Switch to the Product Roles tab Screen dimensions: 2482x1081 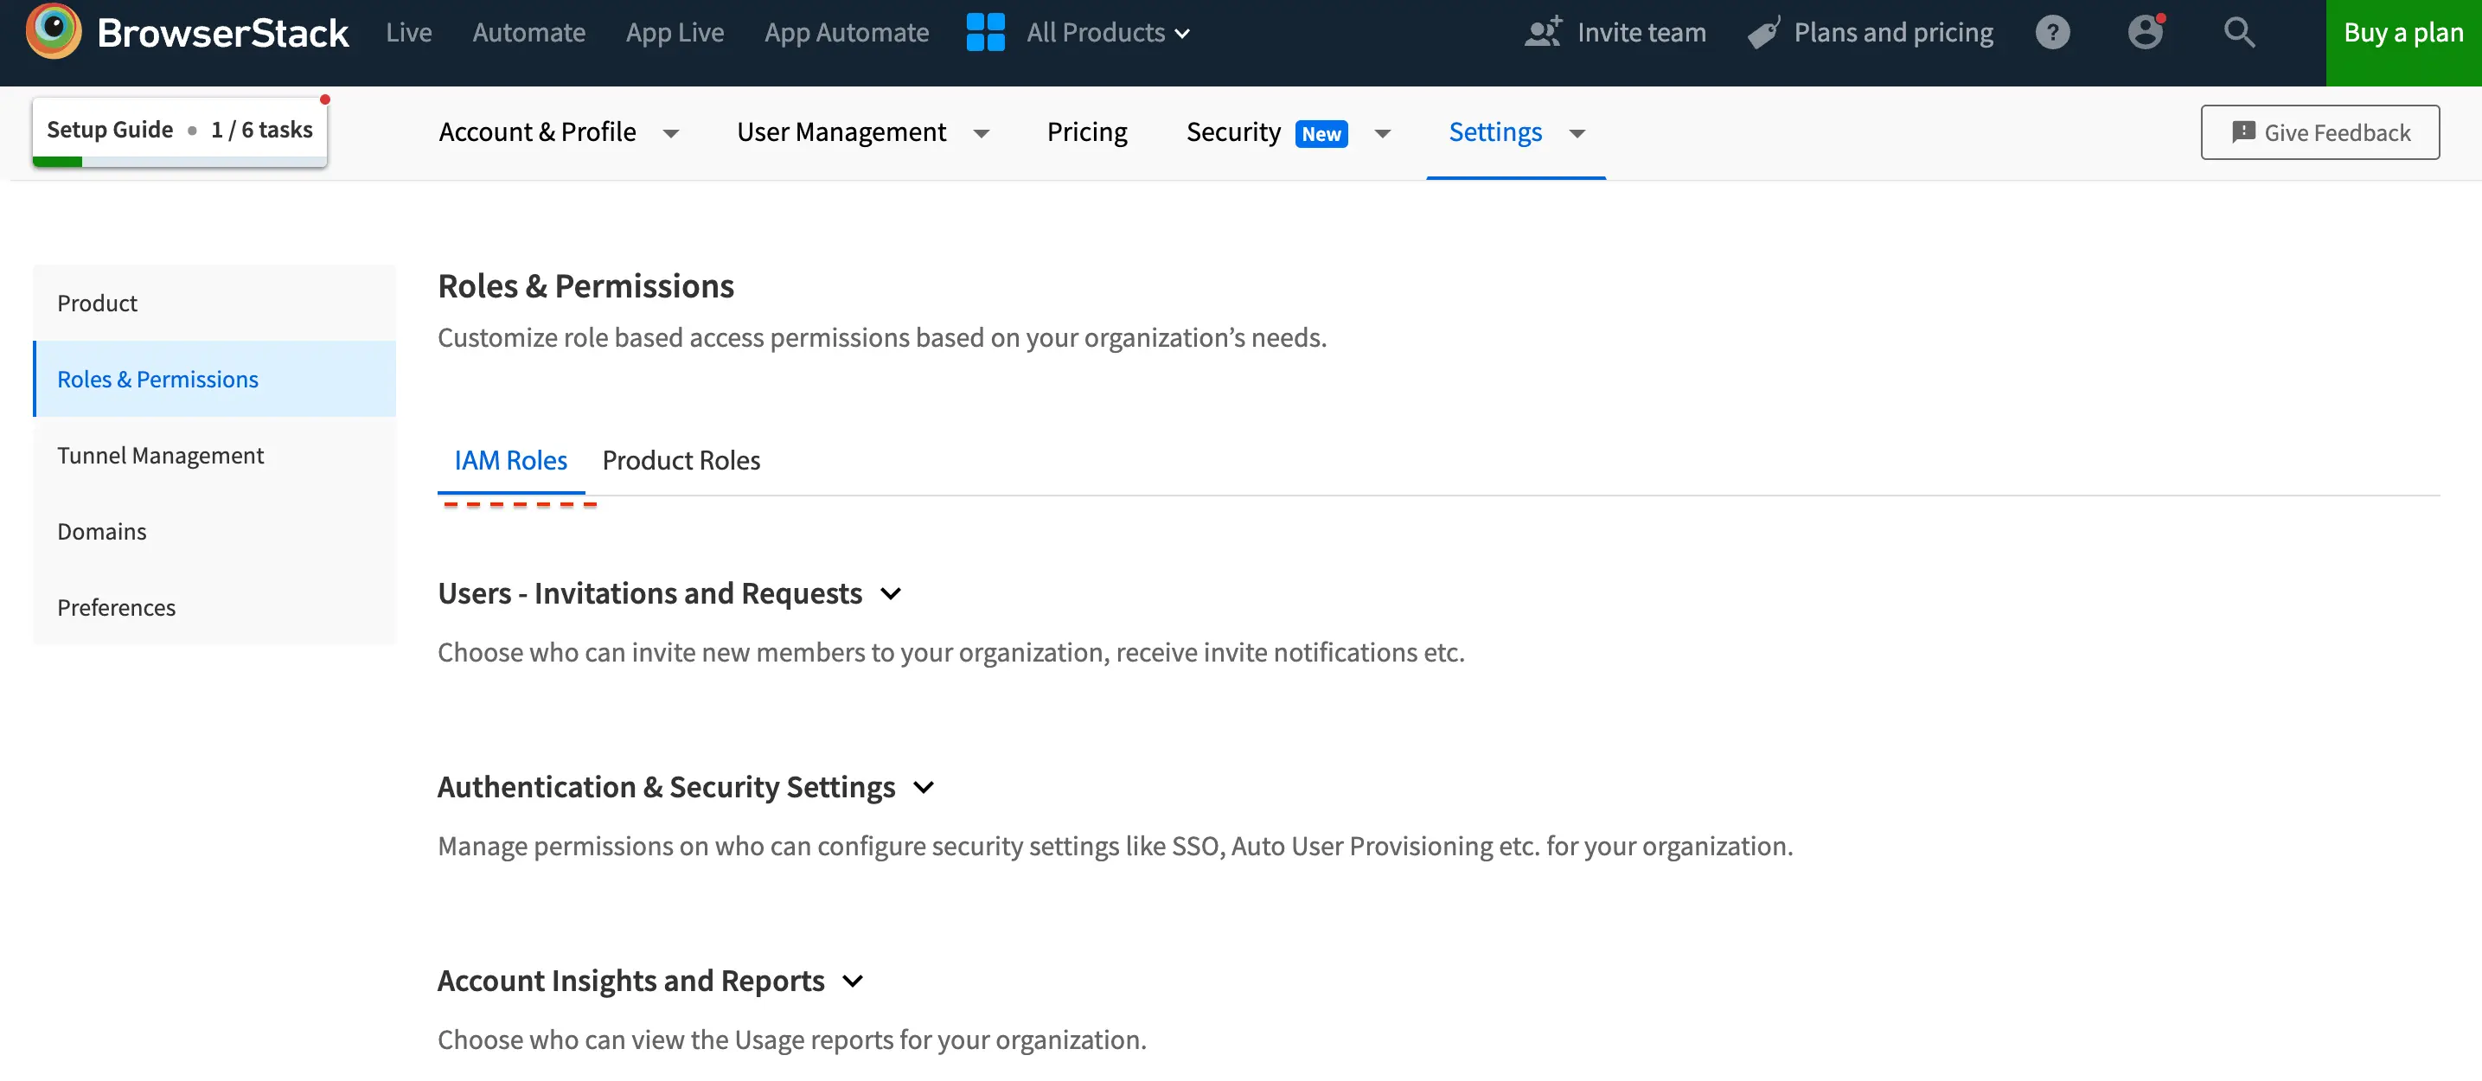click(681, 461)
